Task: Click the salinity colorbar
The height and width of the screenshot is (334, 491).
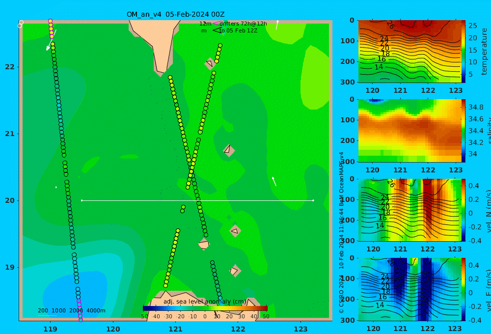Action: click(x=464, y=131)
